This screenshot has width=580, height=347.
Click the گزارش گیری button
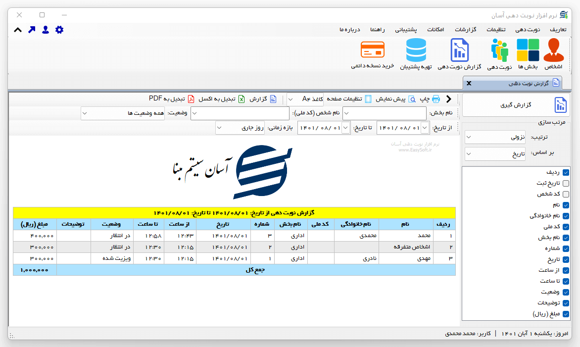click(x=516, y=105)
